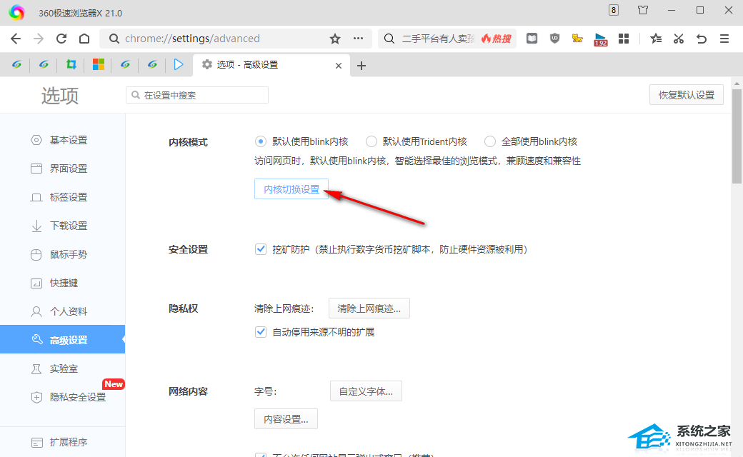
Task: Click the 恢复默认设置 button
Action: 686,95
